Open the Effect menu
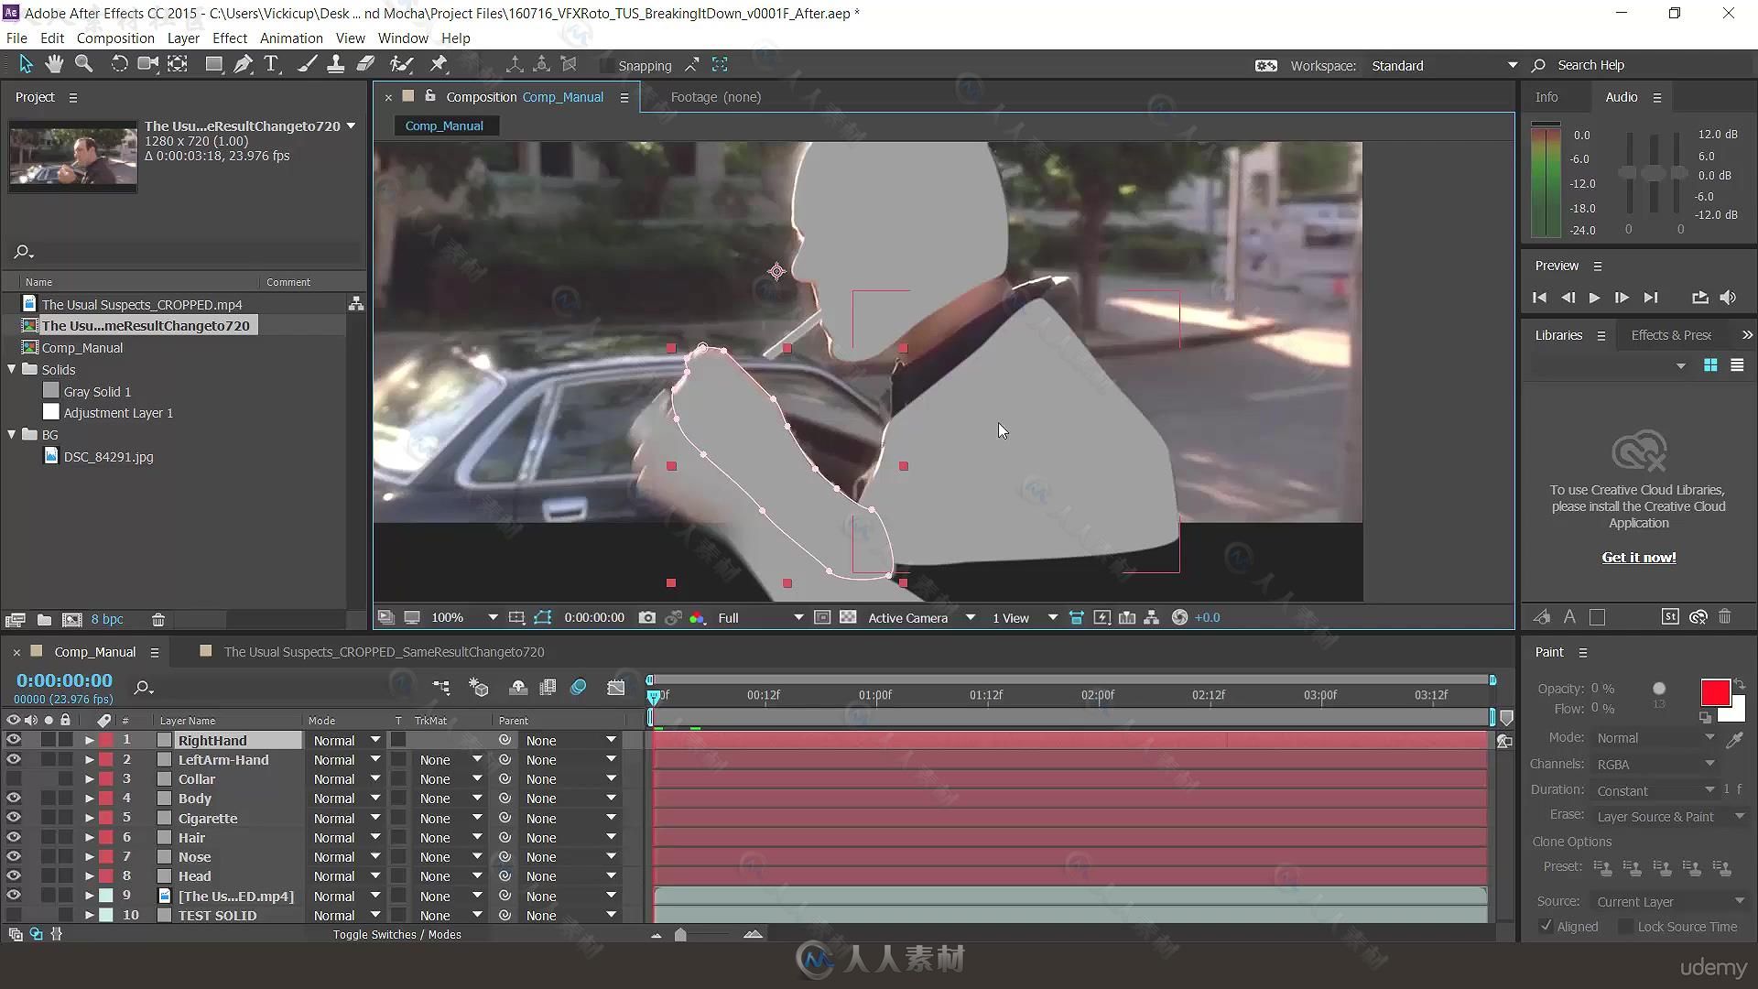This screenshot has width=1758, height=989. click(230, 38)
